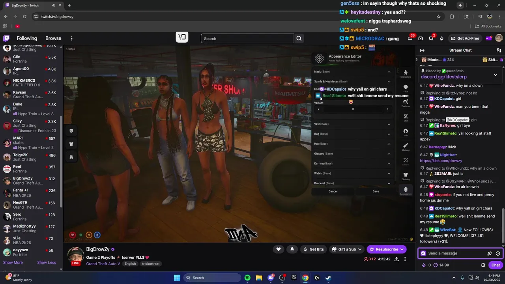
Task: Open the Gift a Sub dropdown
Action: click(x=347, y=249)
